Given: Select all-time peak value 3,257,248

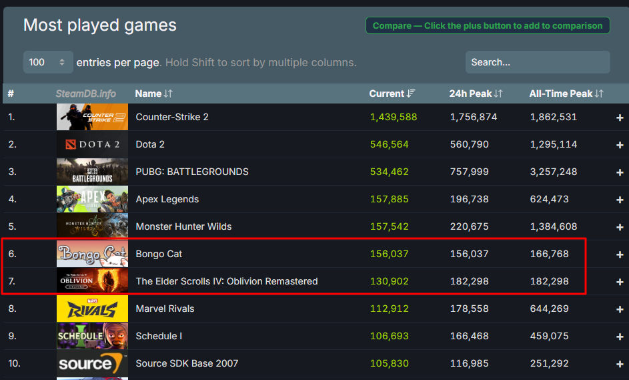Looking at the screenshot, I should [x=554, y=172].
